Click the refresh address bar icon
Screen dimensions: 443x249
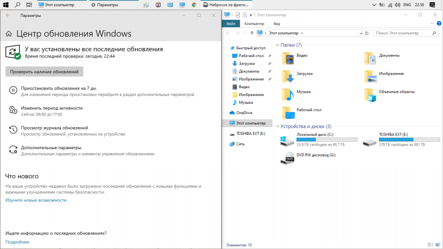pyautogui.click(x=367, y=33)
